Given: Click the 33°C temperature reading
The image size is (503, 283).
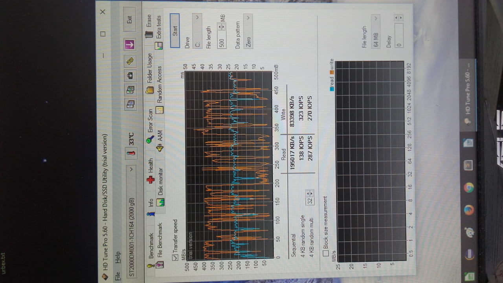Looking at the screenshot, I should pyautogui.click(x=131, y=140).
